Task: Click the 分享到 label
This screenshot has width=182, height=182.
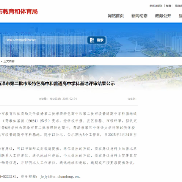Action: click(x=132, y=99)
